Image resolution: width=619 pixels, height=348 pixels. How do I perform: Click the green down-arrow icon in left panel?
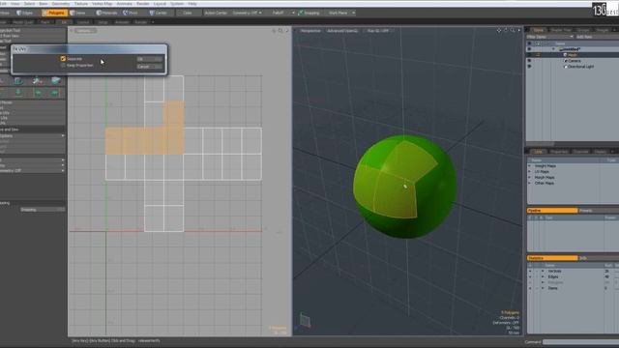18,93
